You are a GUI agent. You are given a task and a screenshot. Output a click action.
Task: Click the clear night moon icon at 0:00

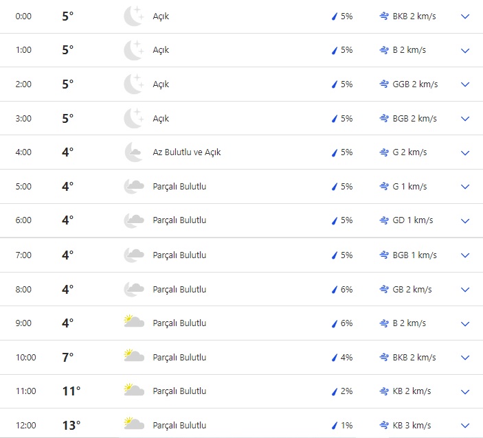coord(133,16)
